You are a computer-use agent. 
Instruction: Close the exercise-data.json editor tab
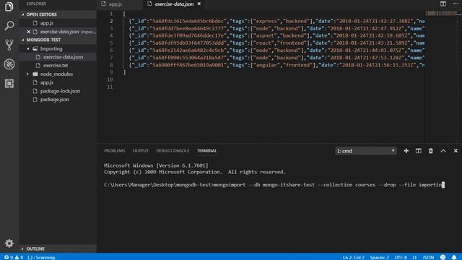[x=199, y=4]
